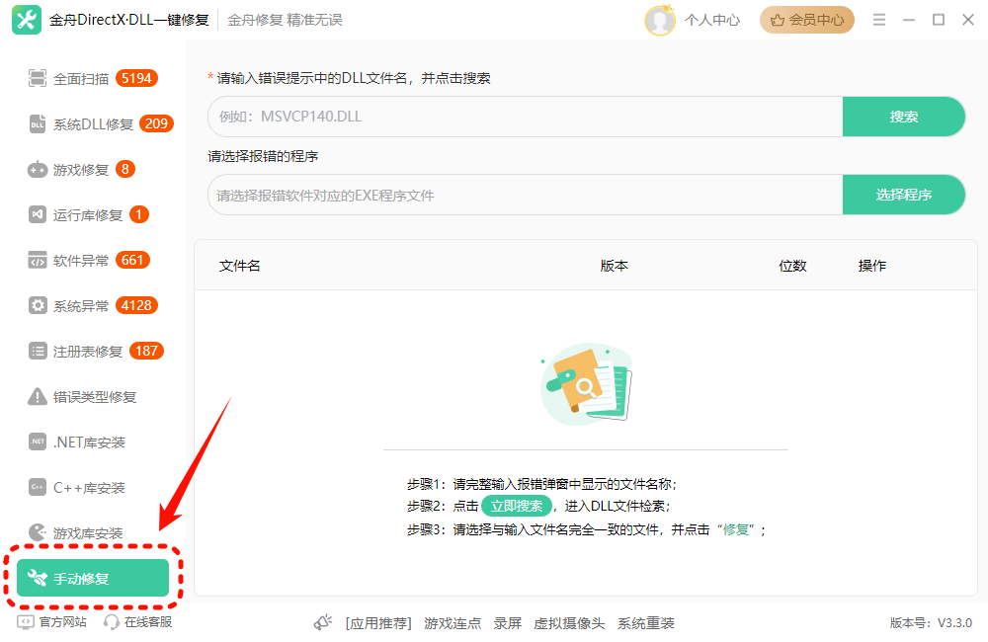Click the 立即搜索 button in steps

517,506
